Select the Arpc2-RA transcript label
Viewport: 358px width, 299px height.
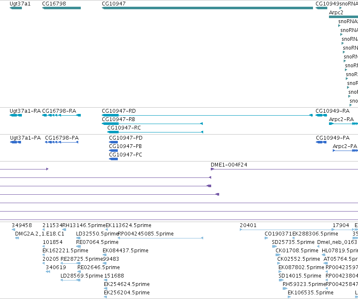coord(341,119)
